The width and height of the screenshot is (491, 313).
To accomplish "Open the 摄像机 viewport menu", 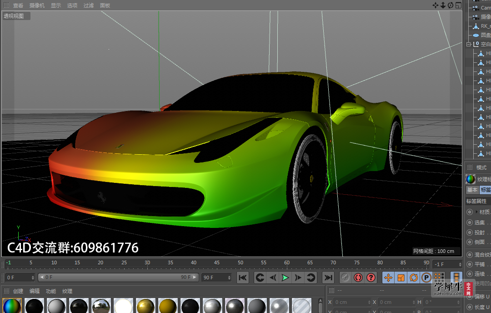I will click(37, 5).
